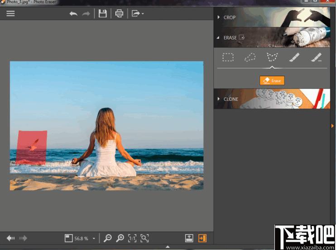Select the rectangular selection tool
Image resolution: width=336 pixels, height=250 pixels.
[228, 57]
